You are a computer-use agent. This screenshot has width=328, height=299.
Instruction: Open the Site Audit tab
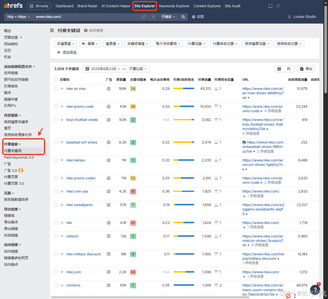click(233, 6)
